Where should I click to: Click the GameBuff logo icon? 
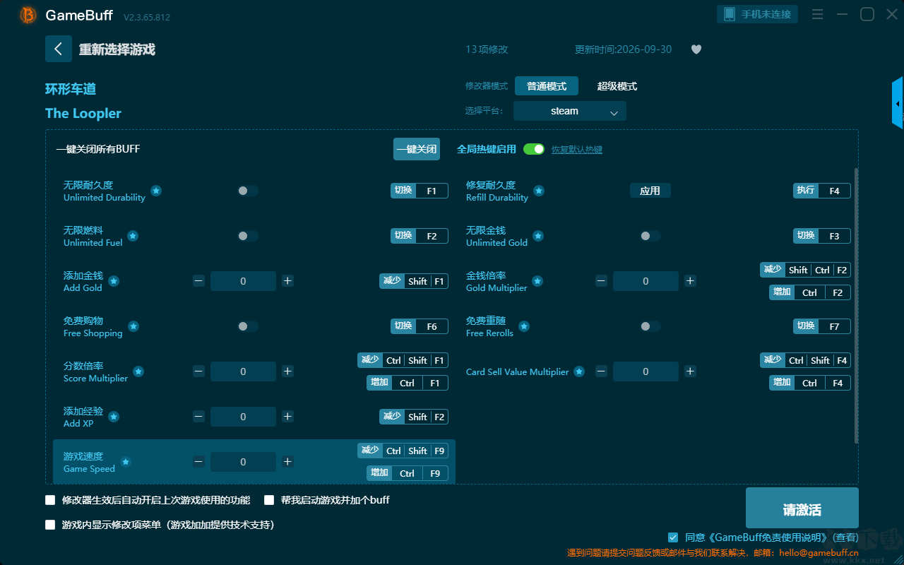pos(28,15)
